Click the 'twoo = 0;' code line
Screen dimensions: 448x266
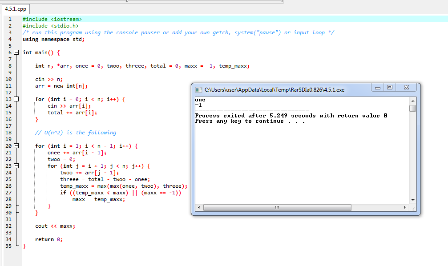(x=61, y=159)
